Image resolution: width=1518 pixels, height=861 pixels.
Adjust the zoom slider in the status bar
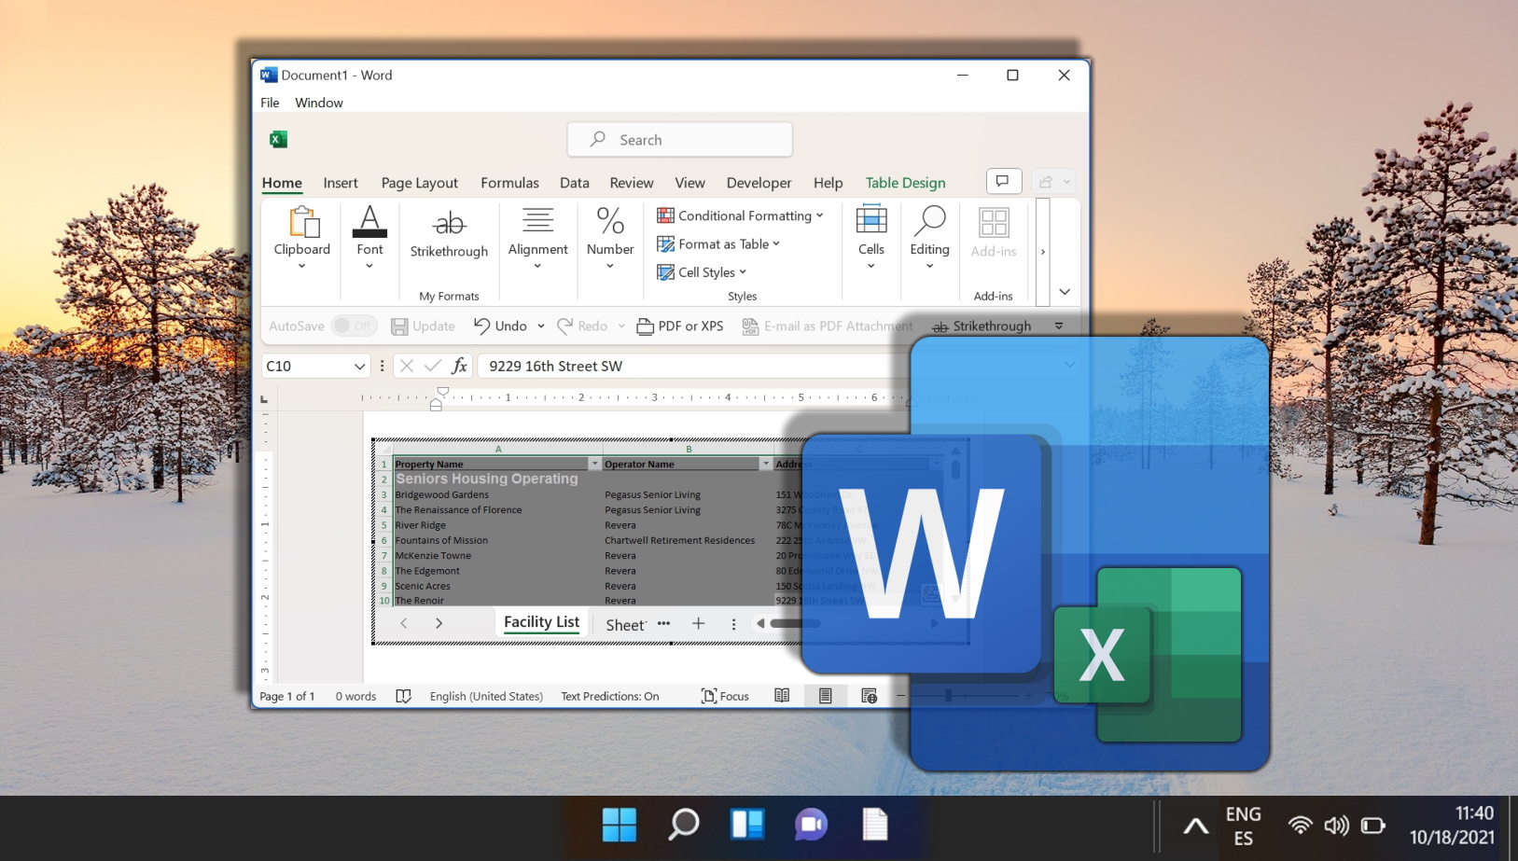click(947, 696)
